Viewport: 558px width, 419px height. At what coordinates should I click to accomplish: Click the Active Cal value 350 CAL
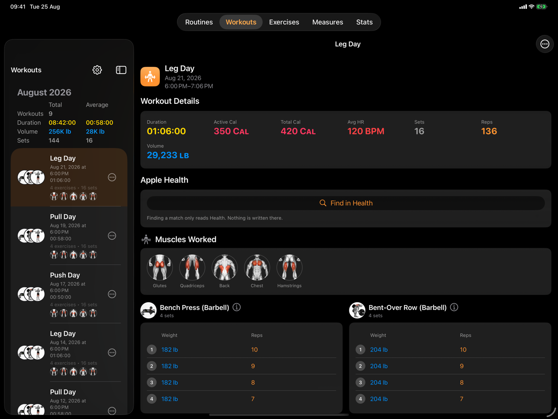(x=231, y=131)
